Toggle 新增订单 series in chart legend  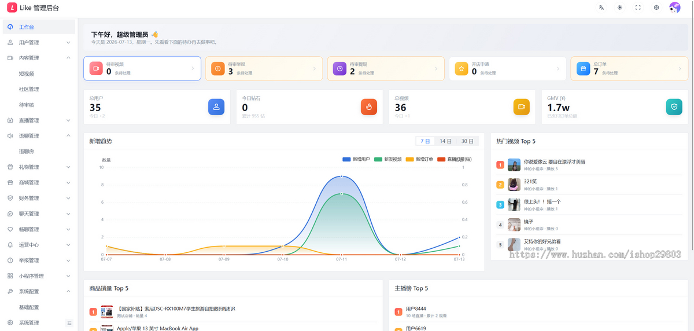click(x=419, y=159)
